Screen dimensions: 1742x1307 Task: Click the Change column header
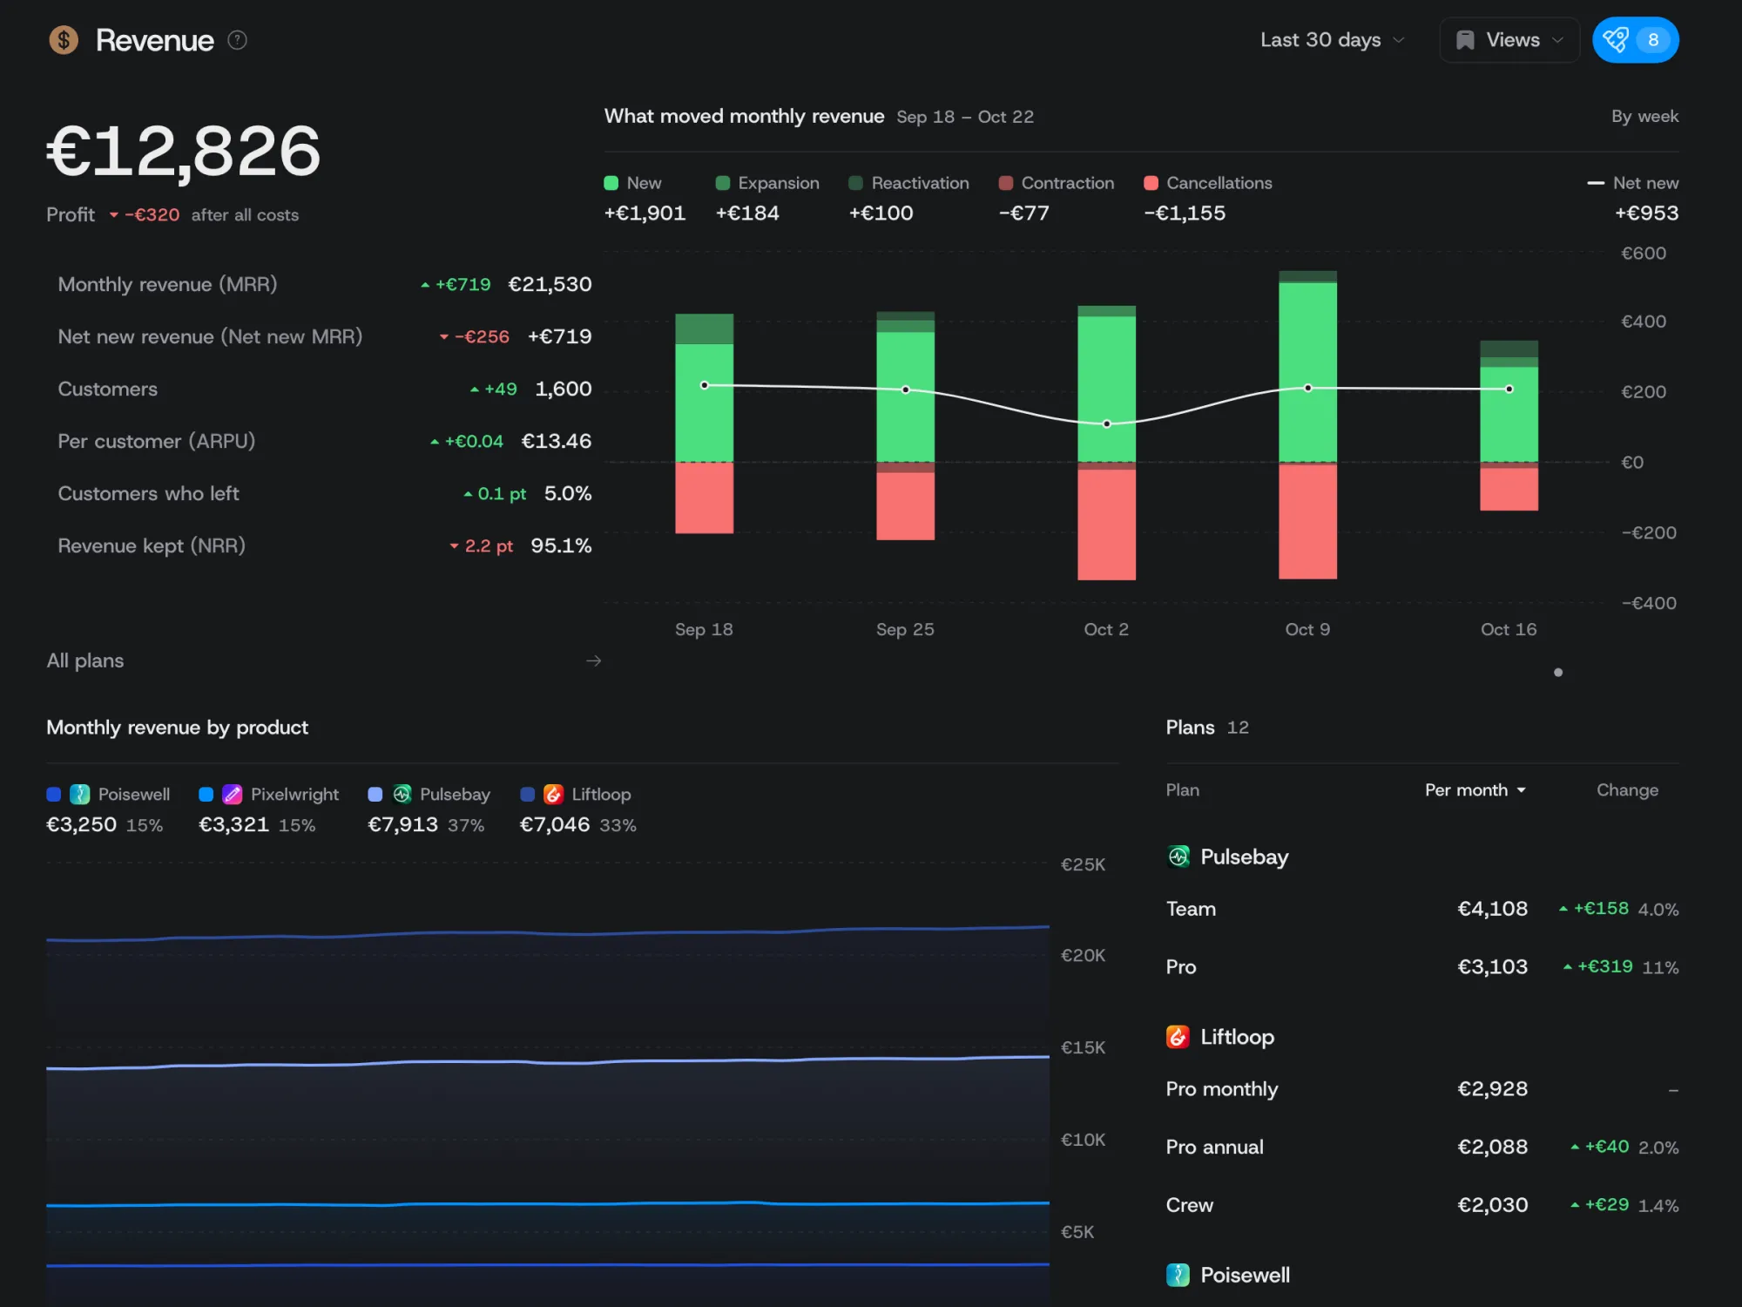(x=1627, y=790)
